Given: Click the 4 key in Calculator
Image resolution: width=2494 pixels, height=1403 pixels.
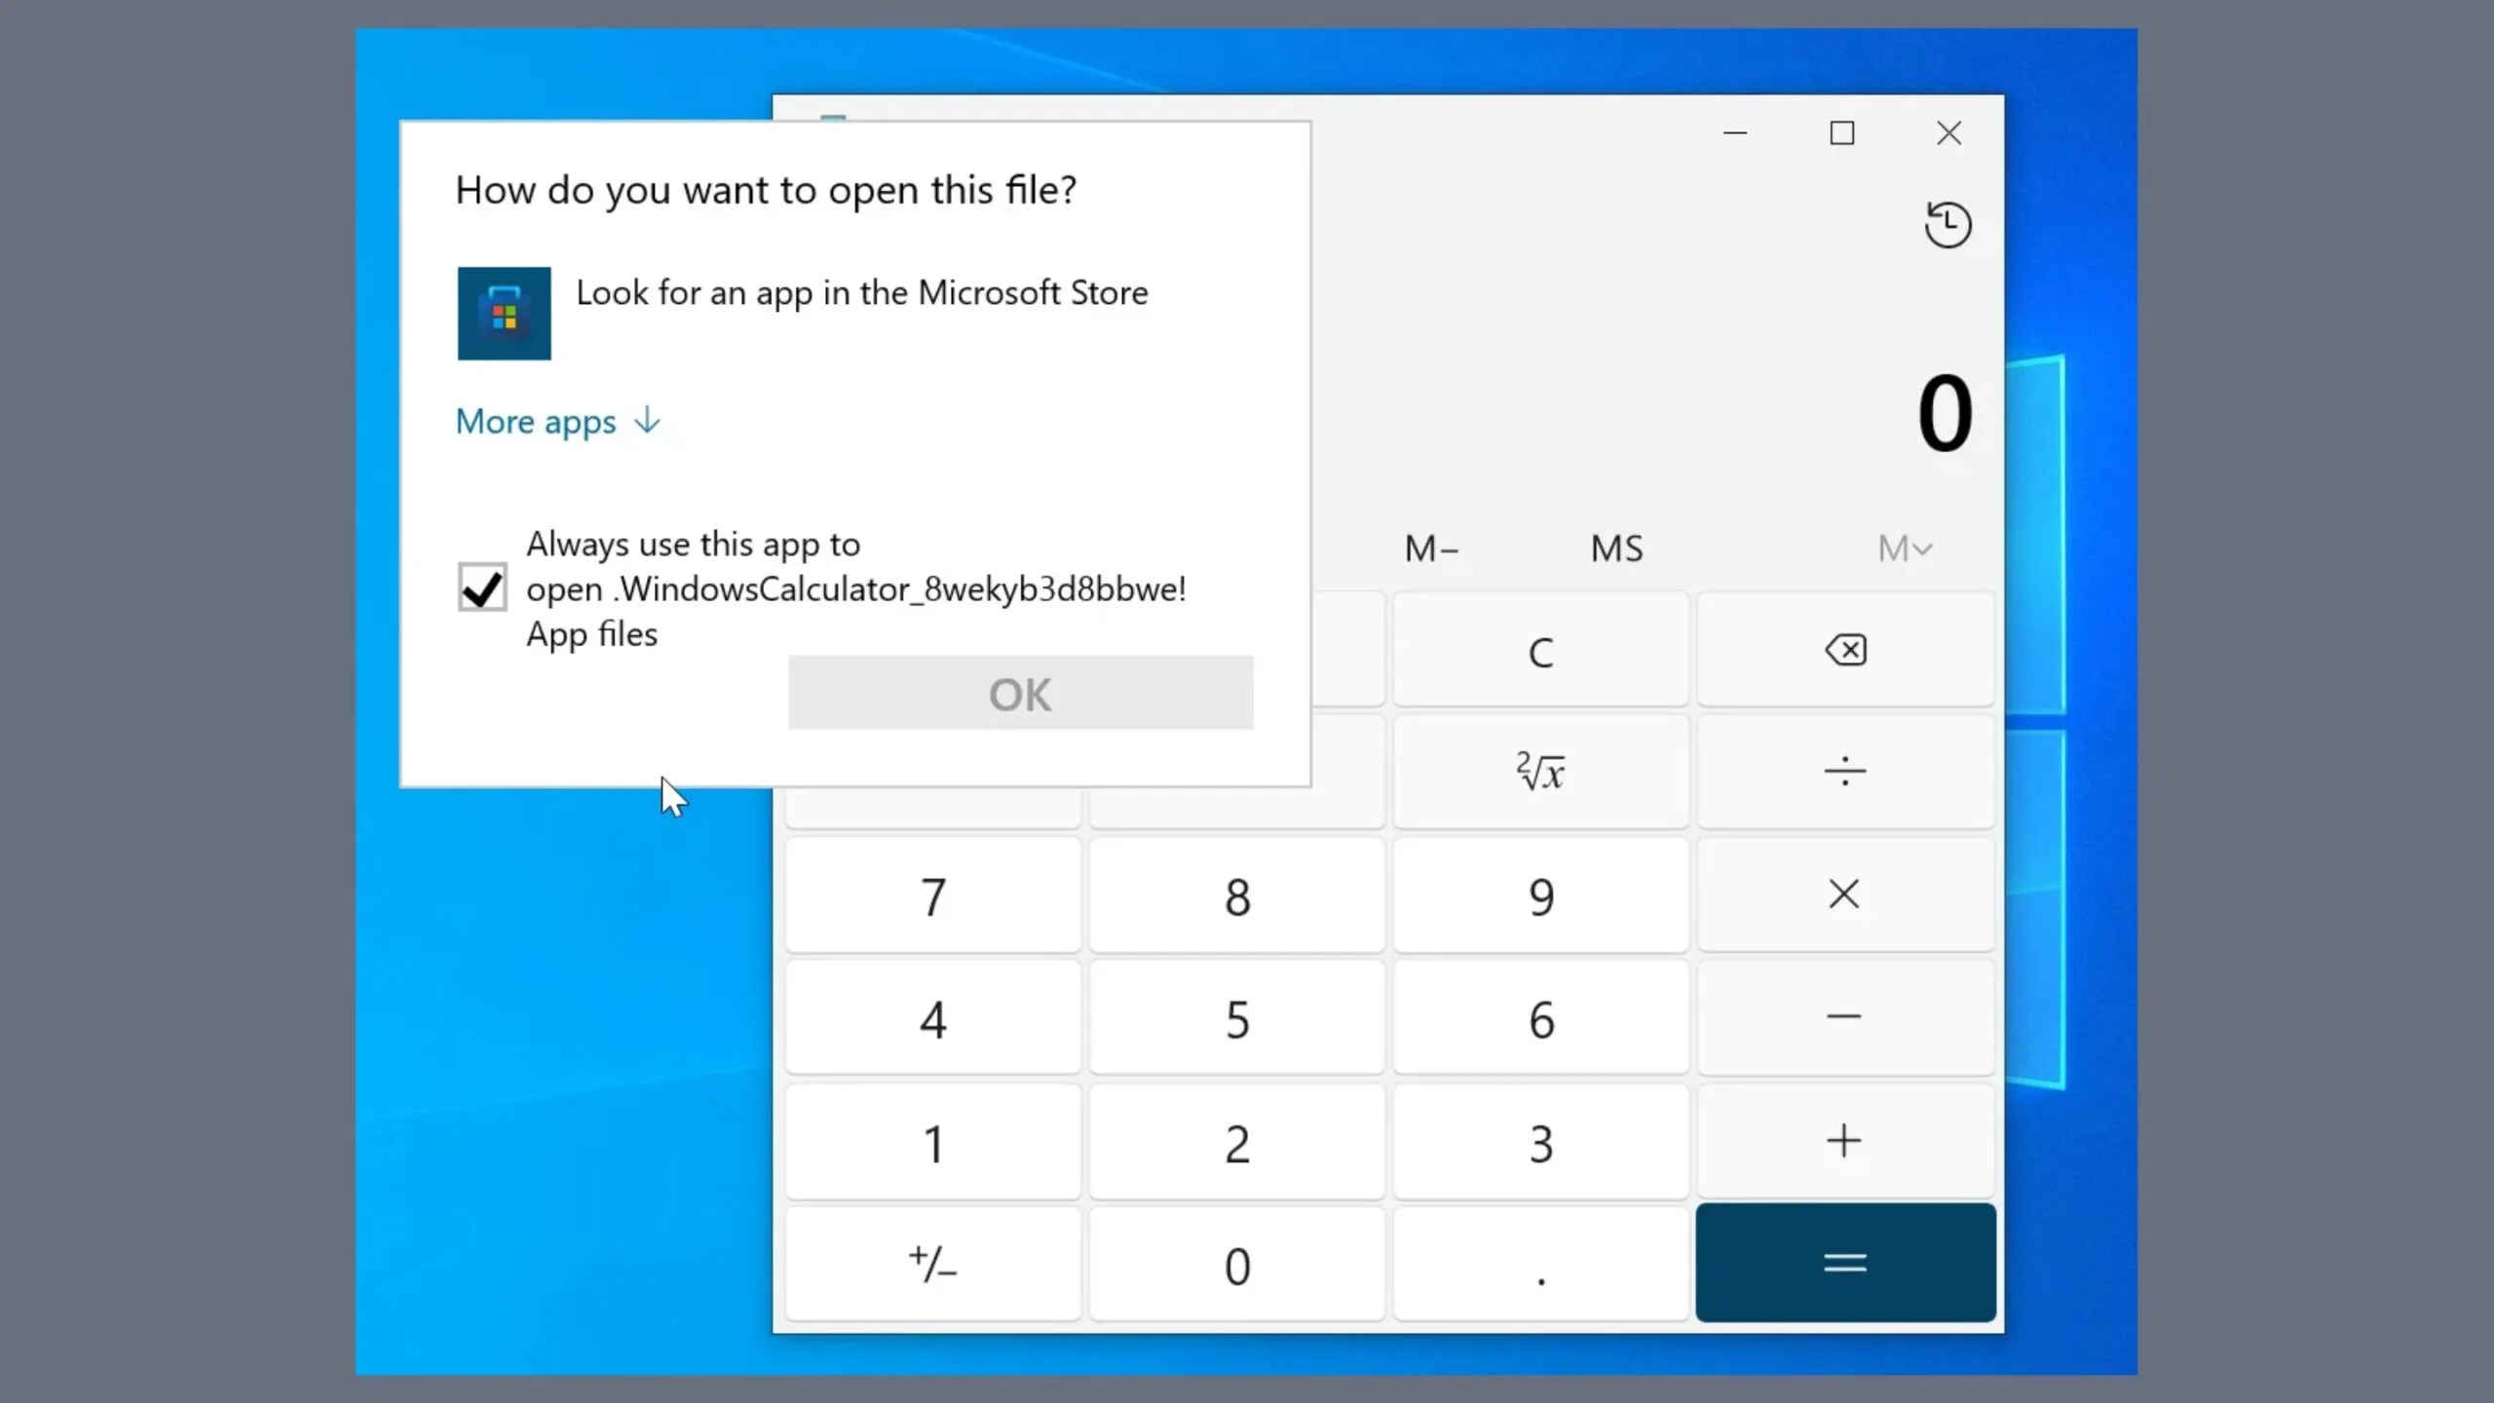Looking at the screenshot, I should pos(933,1017).
